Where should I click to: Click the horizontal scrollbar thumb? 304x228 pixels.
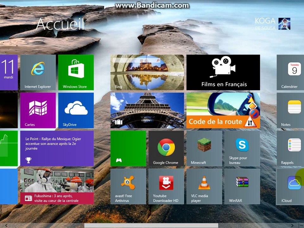(x=151, y=225)
